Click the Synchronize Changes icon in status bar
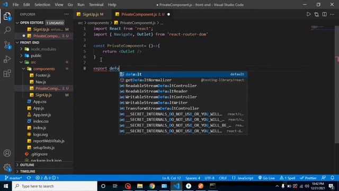Viewport: 339px width, 191px height. coord(29,178)
